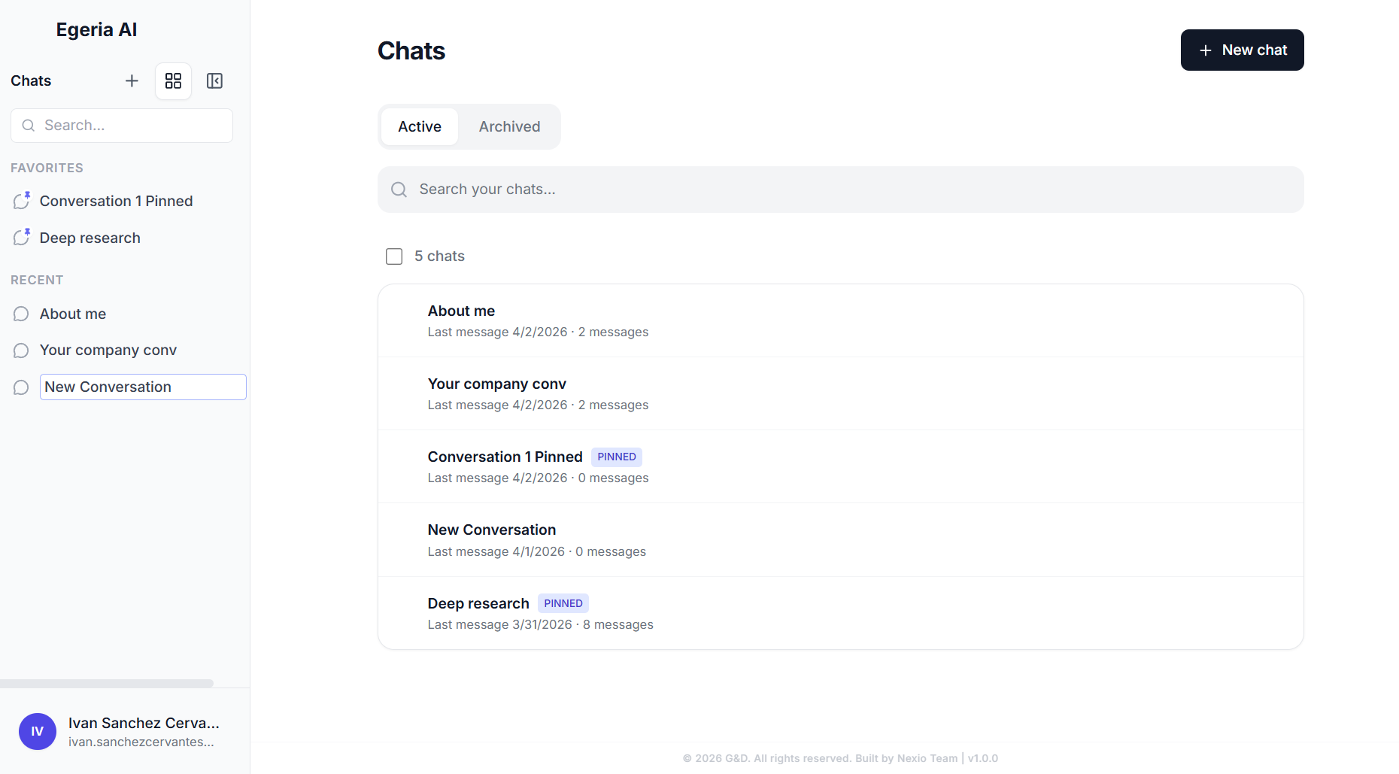Click the chat bubble icon next to About me
1399x774 pixels.
pos(20,314)
